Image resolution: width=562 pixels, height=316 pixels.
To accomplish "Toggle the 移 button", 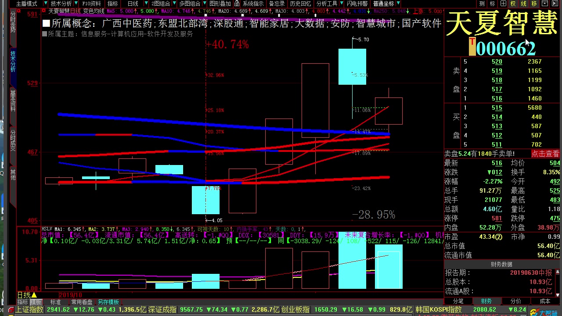I will 534,4.
